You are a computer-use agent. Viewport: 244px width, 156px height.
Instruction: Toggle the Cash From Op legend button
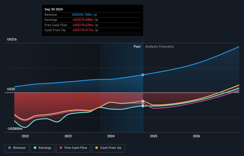click(108, 148)
